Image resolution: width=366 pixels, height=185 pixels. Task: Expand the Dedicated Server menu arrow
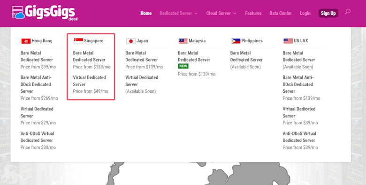196,14
